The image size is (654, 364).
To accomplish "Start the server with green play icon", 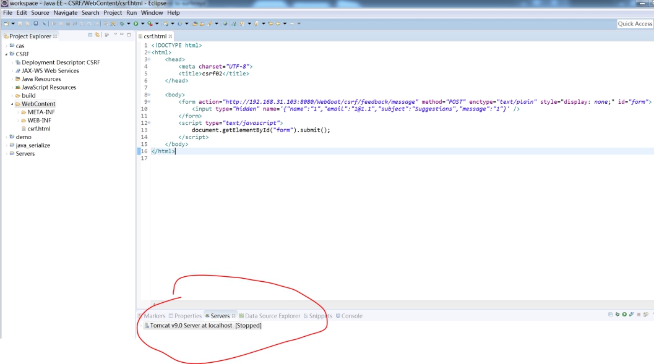I will [x=624, y=315].
